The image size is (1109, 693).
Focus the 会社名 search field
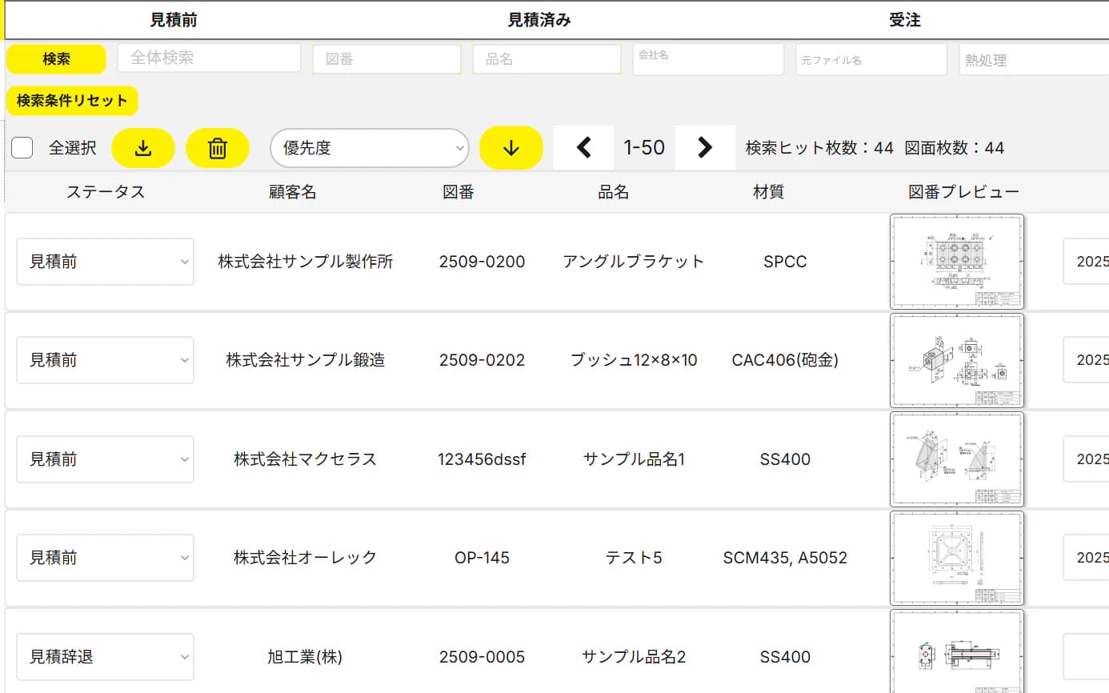click(x=708, y=59)
